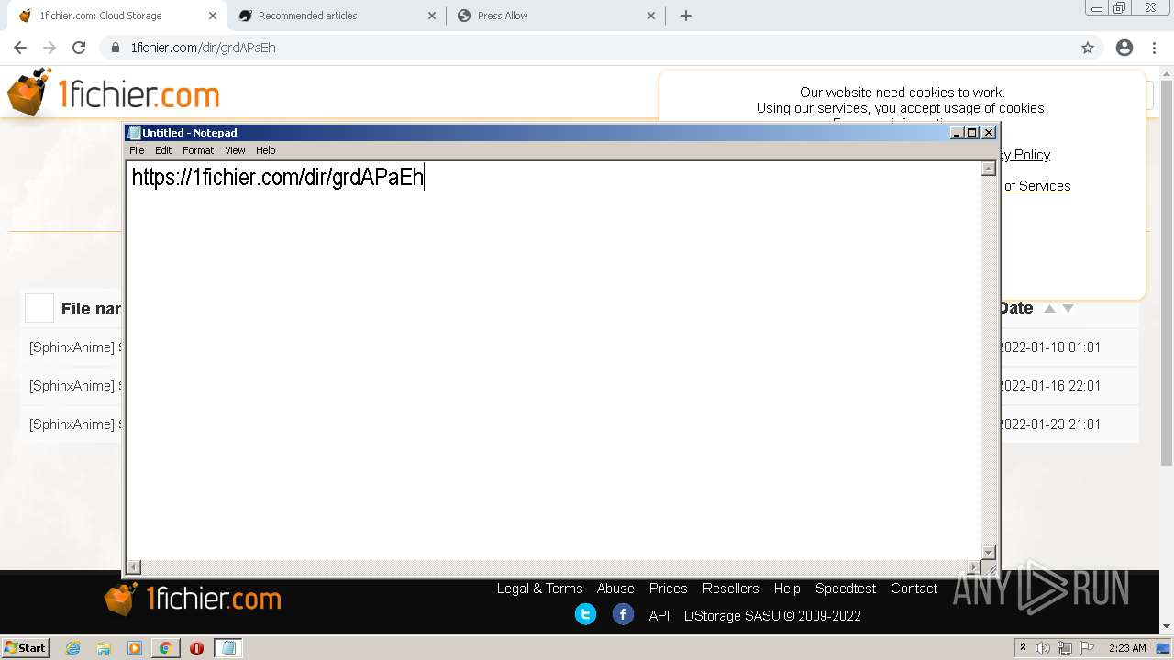
Task: Open the network tray icon
Action: pos(1065,648)
